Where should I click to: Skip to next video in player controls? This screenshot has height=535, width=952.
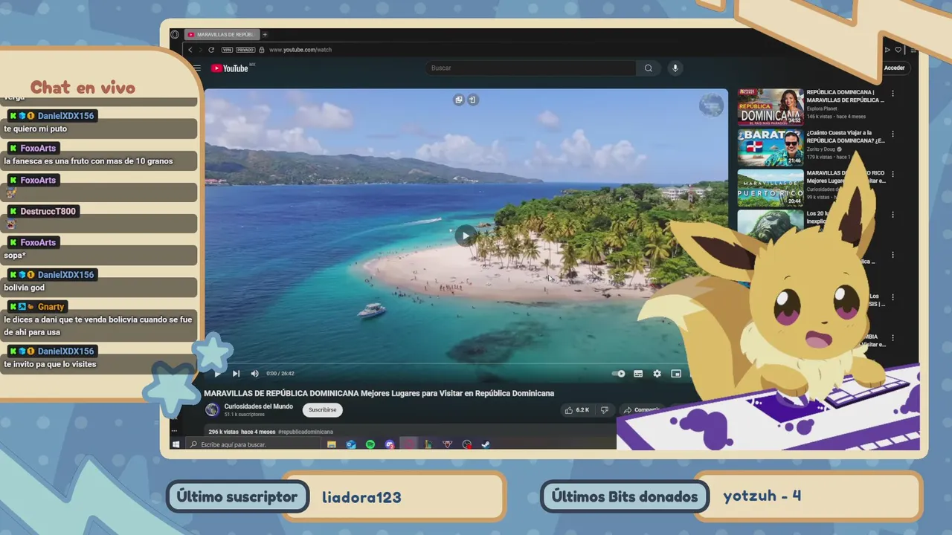[x=236, y=374]
